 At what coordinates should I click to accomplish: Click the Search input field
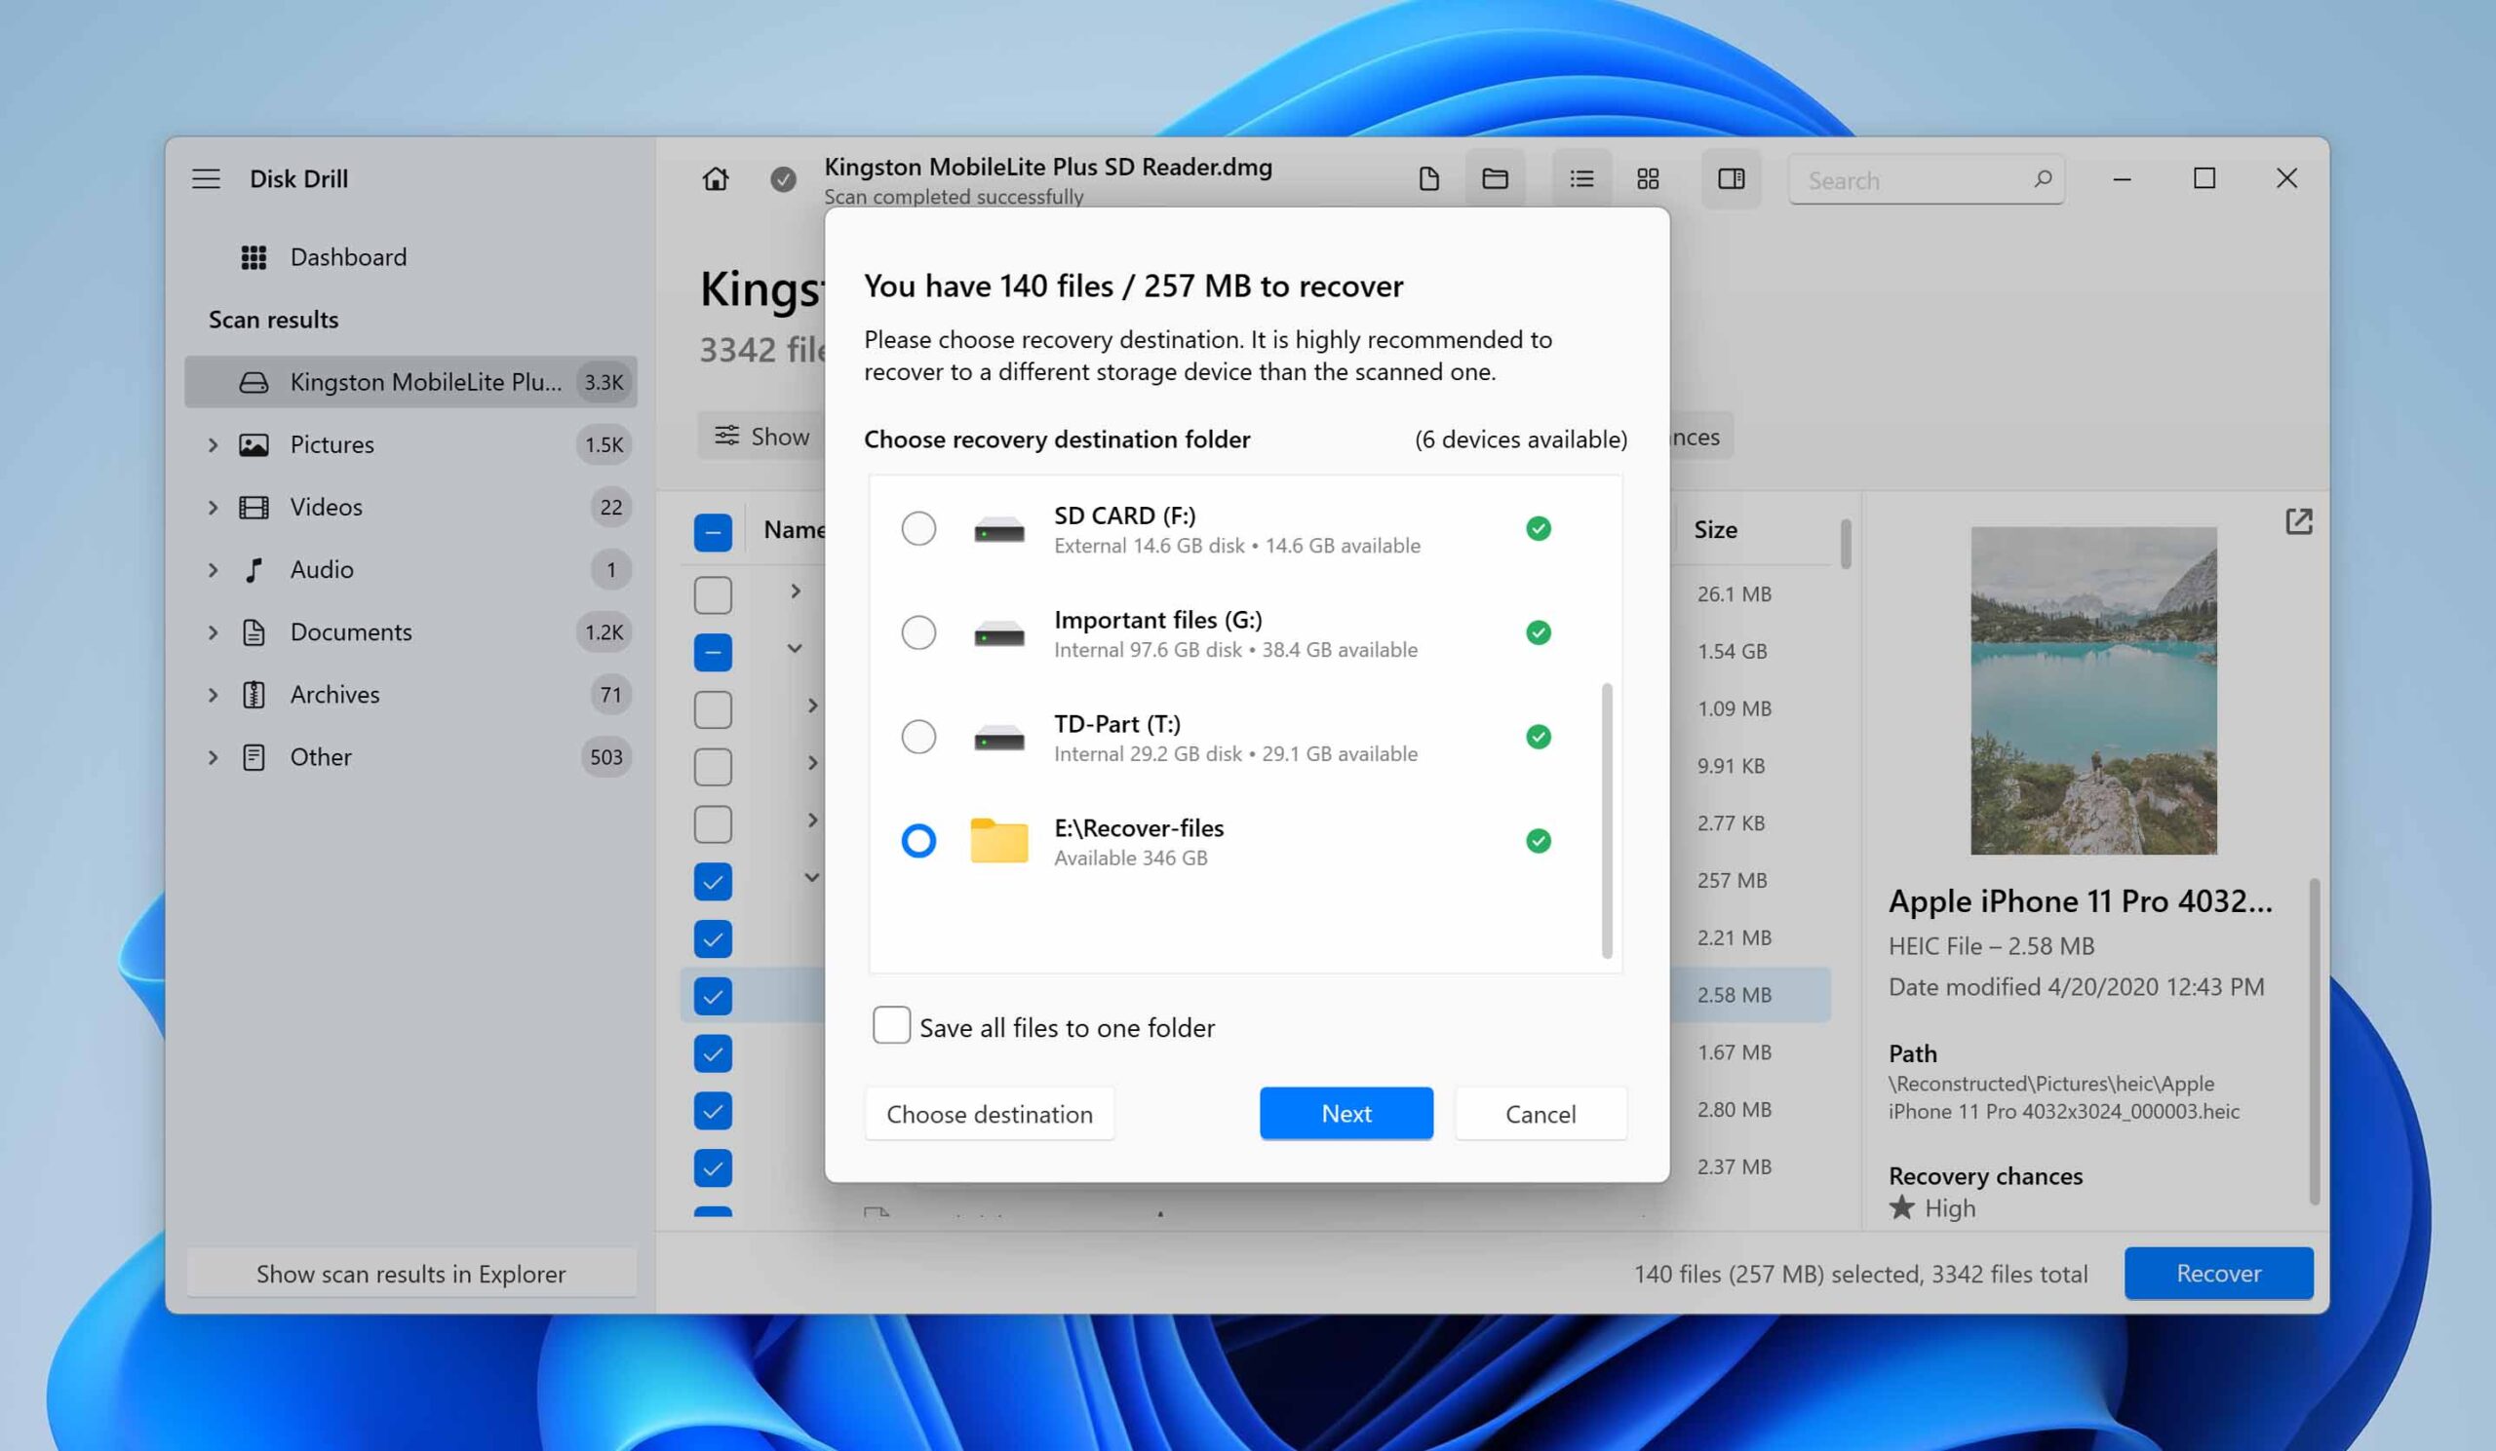[x=1926, y=179]
